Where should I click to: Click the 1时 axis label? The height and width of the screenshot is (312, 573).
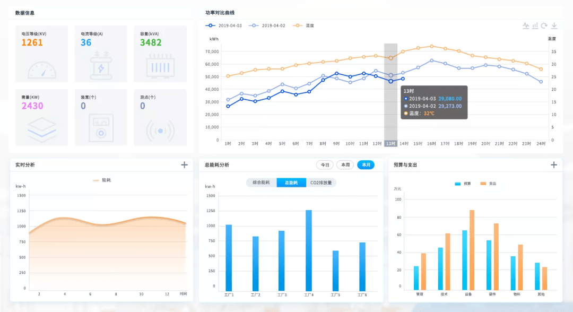[228, 144]
